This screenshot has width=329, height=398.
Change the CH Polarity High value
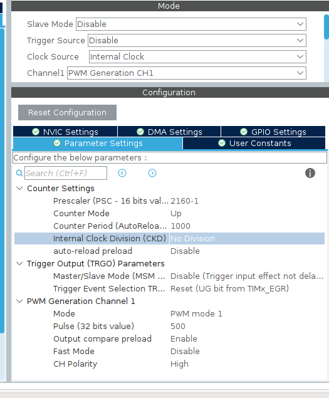(179, 364)
